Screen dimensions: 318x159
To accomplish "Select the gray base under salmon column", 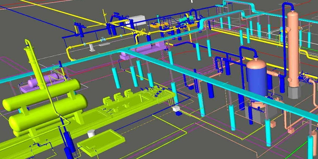I will (294, 92).
